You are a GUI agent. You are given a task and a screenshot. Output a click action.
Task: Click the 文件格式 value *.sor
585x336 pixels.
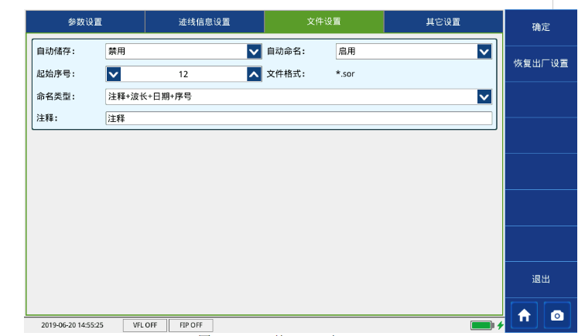pos(345,73)
